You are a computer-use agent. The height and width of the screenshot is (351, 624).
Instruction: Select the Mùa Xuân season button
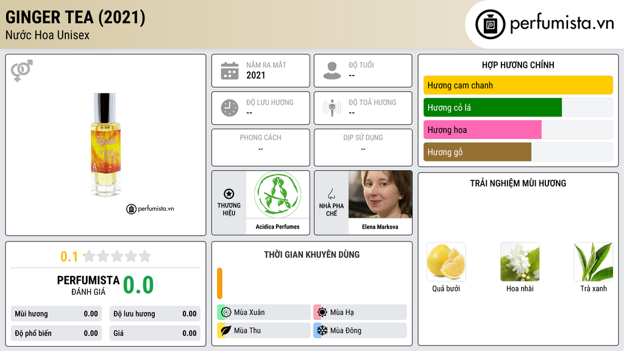pos(264,313)
